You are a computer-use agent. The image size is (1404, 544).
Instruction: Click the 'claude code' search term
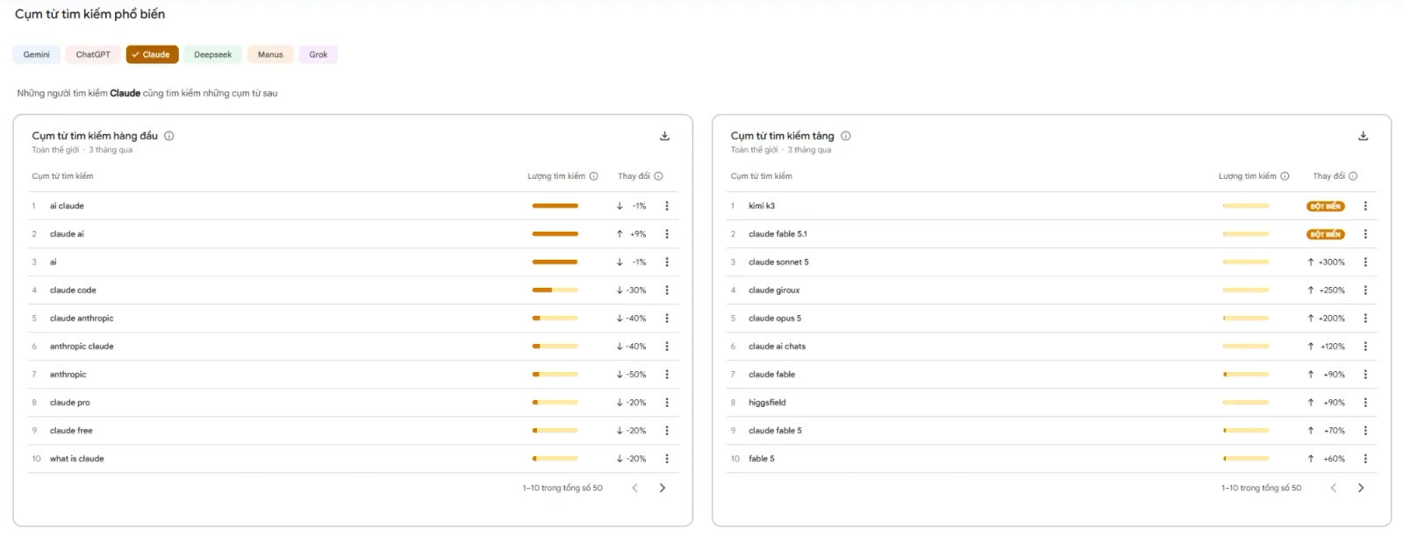click(x=73, y=290)
